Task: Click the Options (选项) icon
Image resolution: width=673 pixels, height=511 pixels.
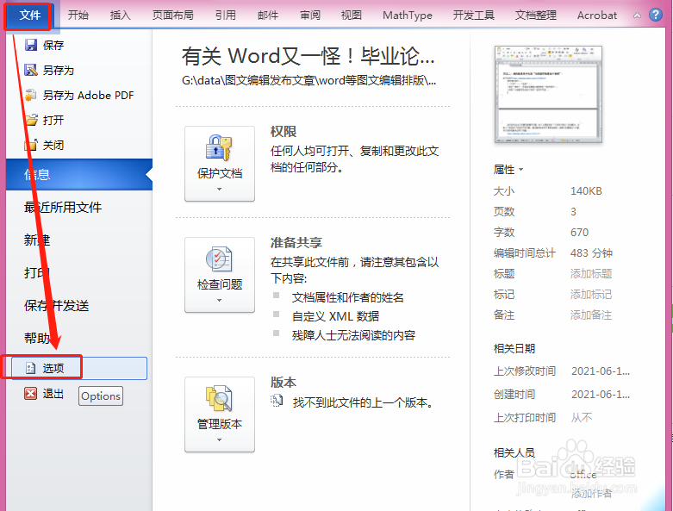Action: 30,368
